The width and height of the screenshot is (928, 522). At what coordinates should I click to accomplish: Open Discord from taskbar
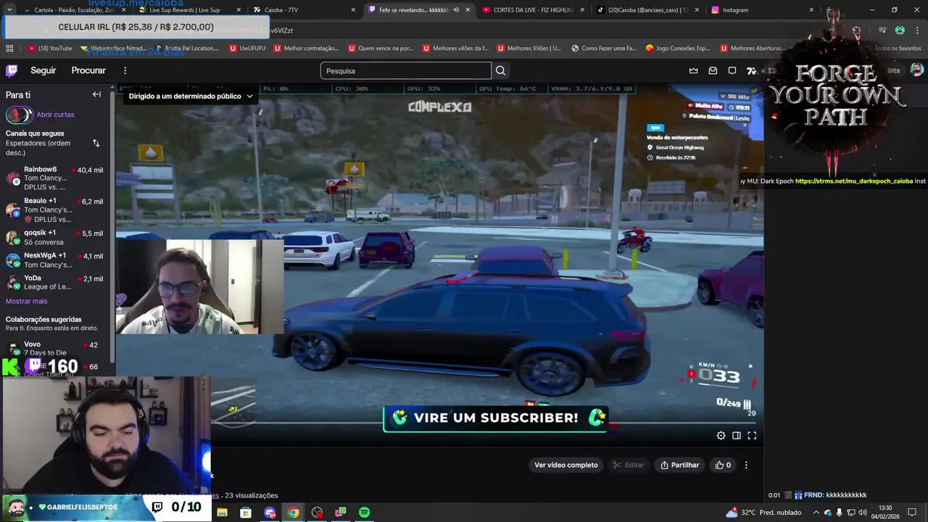(270, 513)
